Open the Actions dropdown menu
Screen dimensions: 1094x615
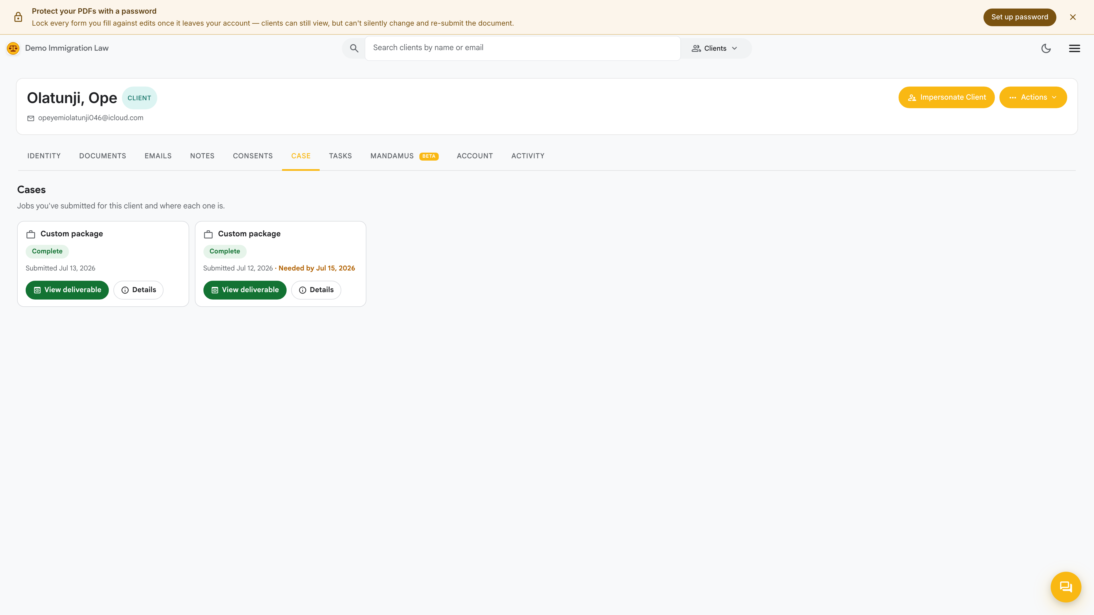point(1033,97)
